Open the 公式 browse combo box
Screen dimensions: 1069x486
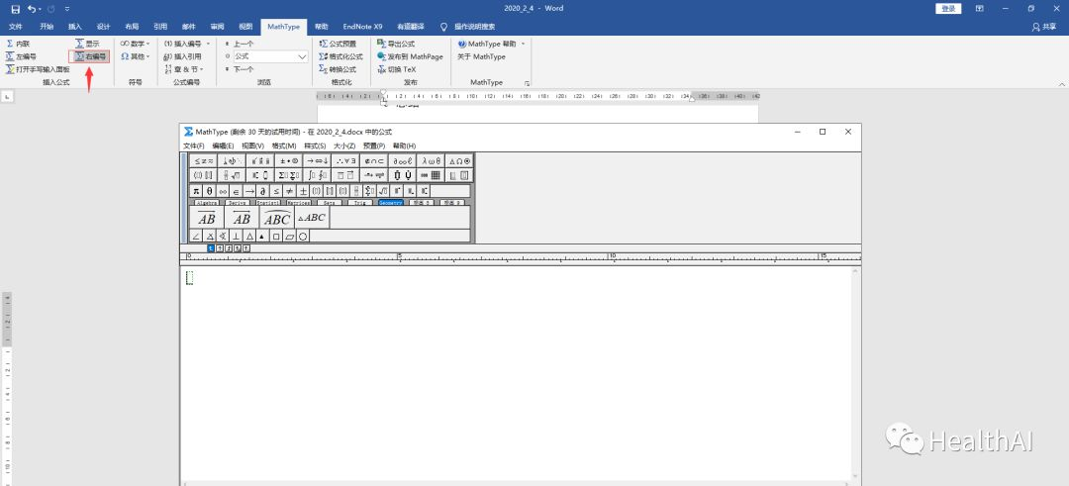270,56
